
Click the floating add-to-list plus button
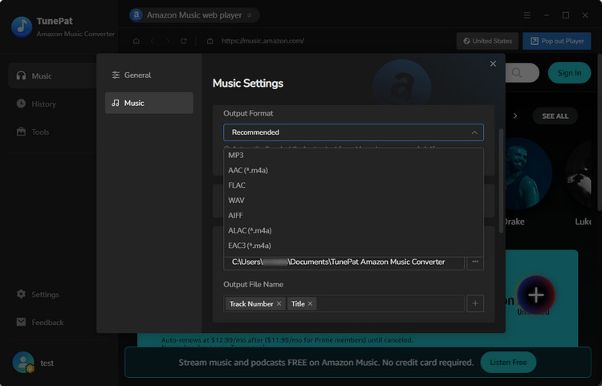pyautogui.click(x=536, y=295)
